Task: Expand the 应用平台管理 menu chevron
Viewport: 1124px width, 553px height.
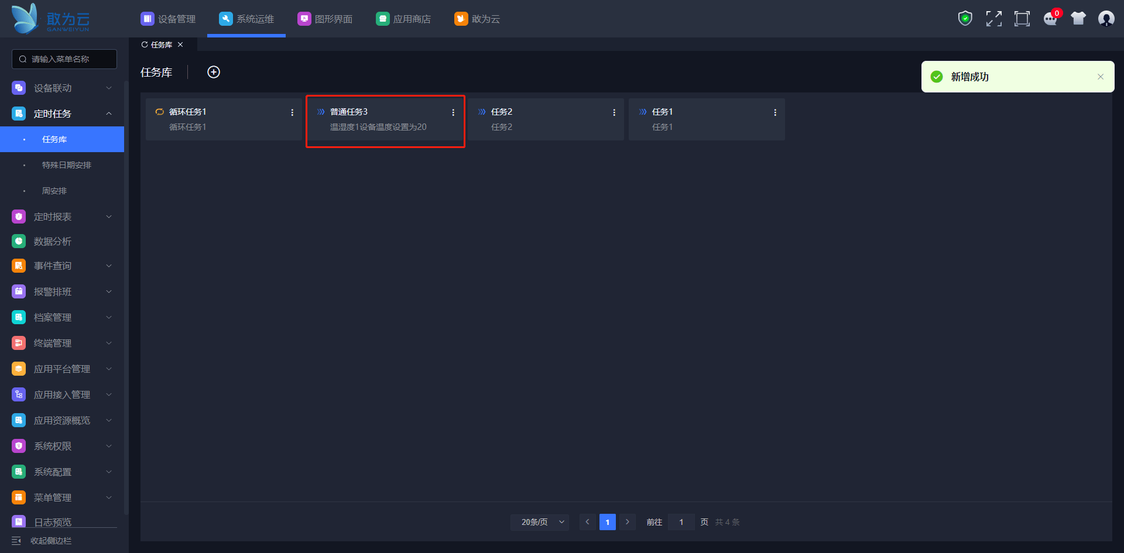Action: point(109,369)
